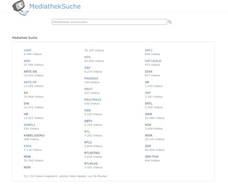Go to the PRO7MAXX channel
228x184 pixels.
[93, 100]
